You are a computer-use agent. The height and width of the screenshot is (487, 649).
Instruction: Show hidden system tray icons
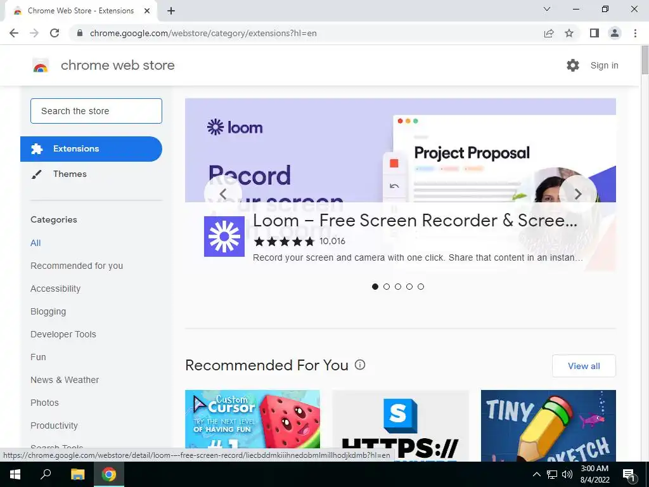click(x=536, y=474)
